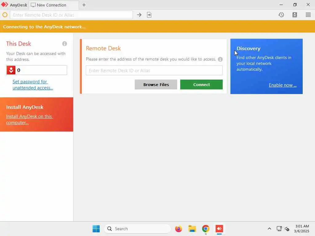Screen dimensions: 315x236
Task: Focus the top Remote Desk ID address bar
Action: pos(71,15)
